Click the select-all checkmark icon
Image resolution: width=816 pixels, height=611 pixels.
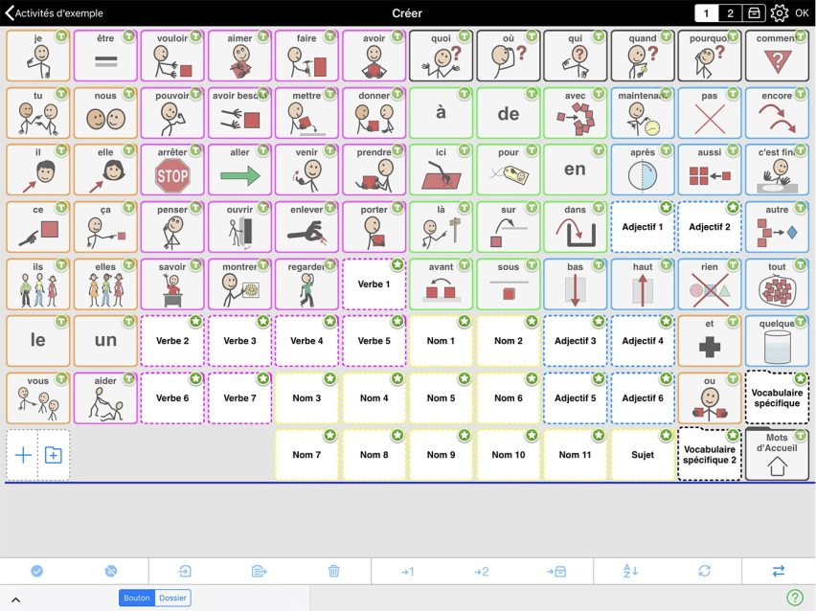point(37,571)
